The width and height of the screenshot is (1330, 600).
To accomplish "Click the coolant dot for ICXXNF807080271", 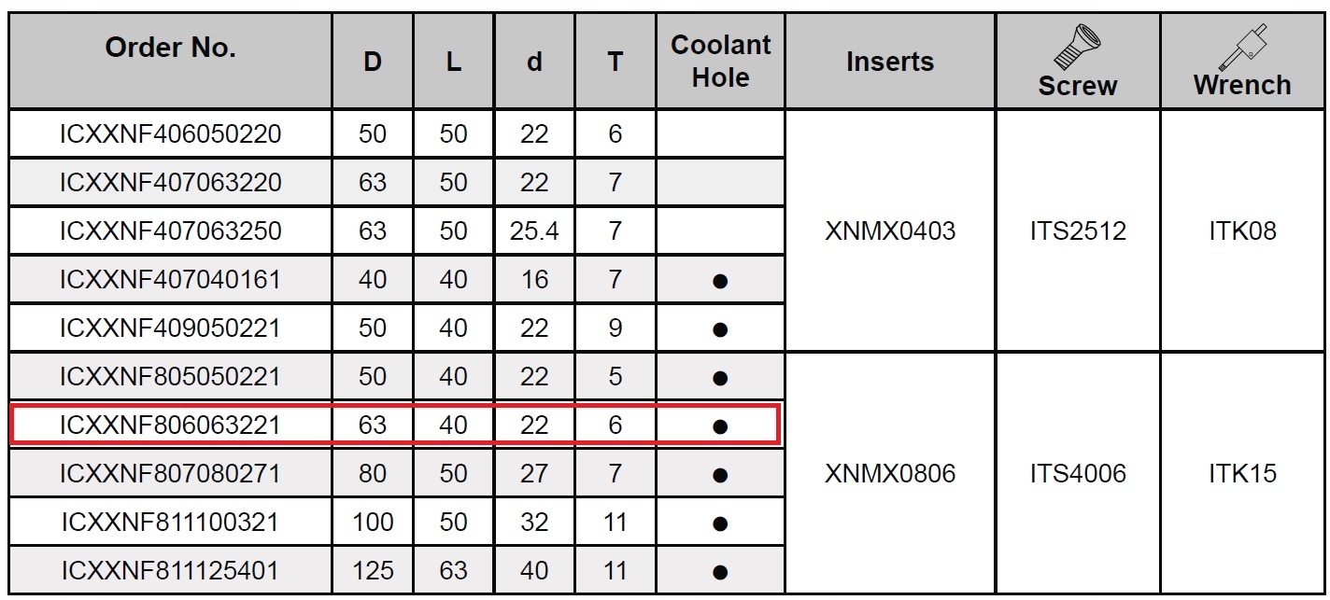I will click(x=719, y=475).
